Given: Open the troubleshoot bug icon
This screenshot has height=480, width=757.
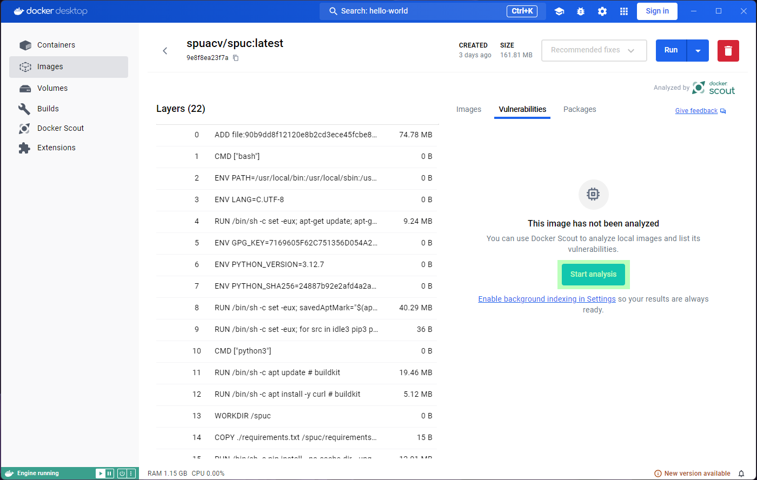Looking at the screenshot, I should [581, 11].
